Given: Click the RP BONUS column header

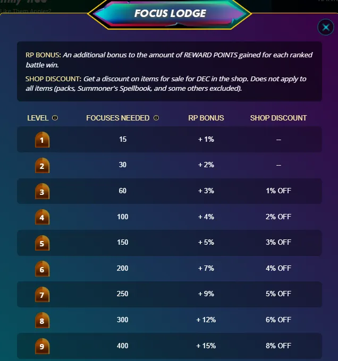Looking at the screenshot, I should click(206, 118).
